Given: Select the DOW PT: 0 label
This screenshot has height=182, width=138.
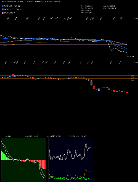Looking at the screenshot, I should [x=9, y=13].
